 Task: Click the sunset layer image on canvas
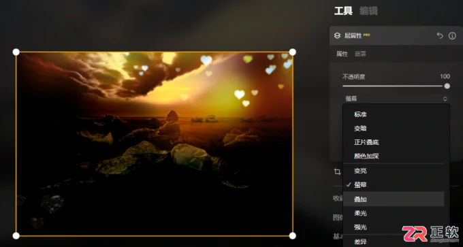tap(154, 144)
